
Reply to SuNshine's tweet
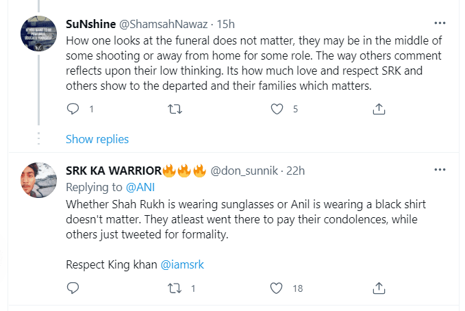tap(73, 108)
